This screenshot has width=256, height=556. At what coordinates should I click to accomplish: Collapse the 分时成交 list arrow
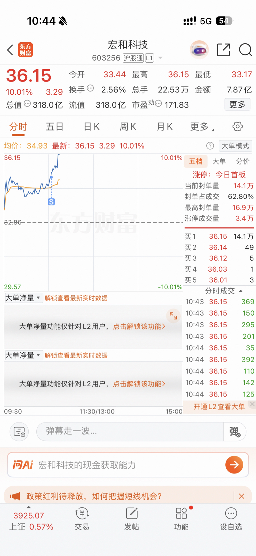(x=241, y=291)
